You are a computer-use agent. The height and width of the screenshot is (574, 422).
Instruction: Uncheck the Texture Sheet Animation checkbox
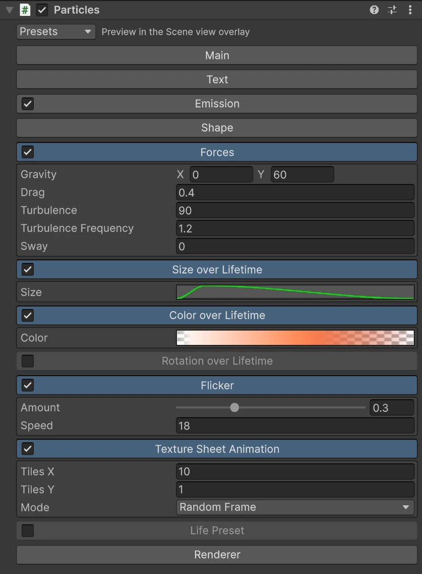point(28,449)
